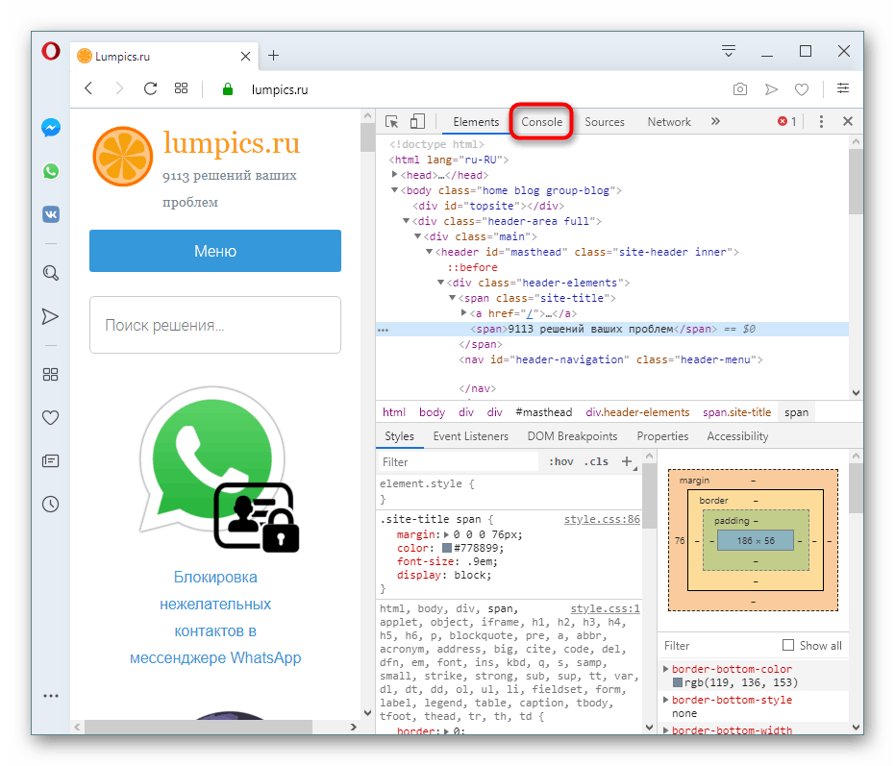Collapse the body element node
Viewport: 895px width, 766px height.
(394, 190)
